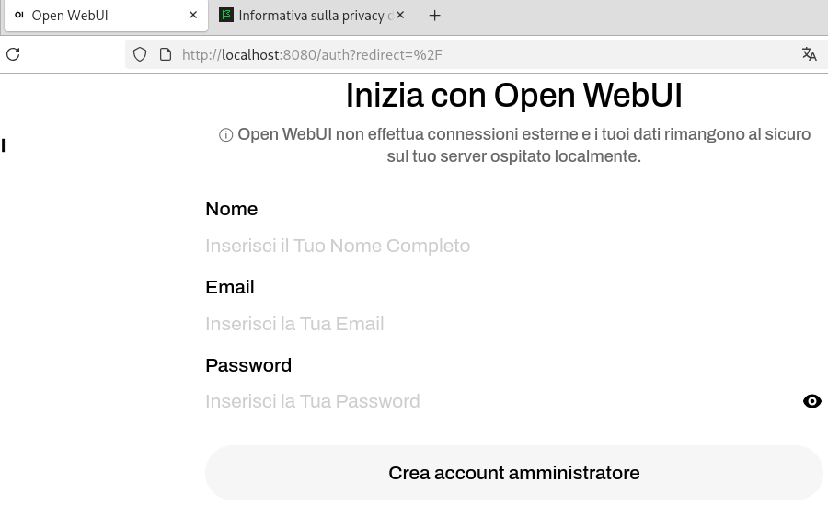Screen dimensions: 828x529
Task: Close the Open WebUI tab
Action: click(x=193, y=16)
